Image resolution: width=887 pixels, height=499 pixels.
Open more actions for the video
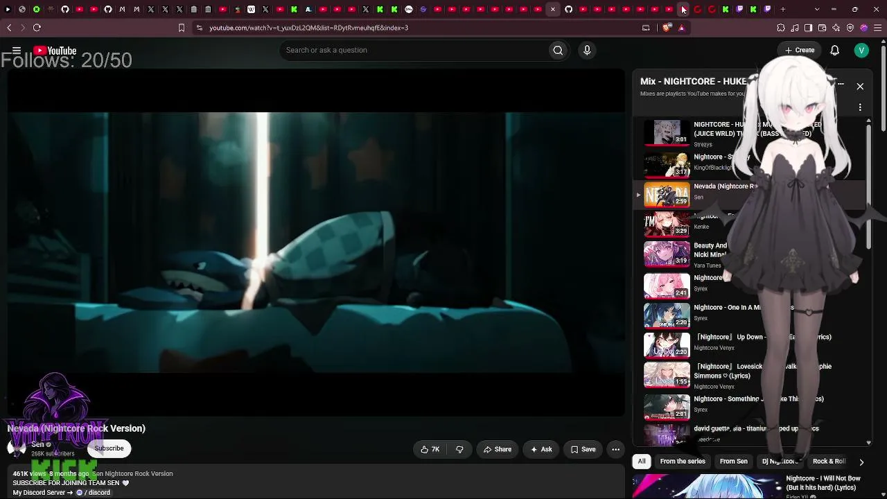tap(615, 449)
